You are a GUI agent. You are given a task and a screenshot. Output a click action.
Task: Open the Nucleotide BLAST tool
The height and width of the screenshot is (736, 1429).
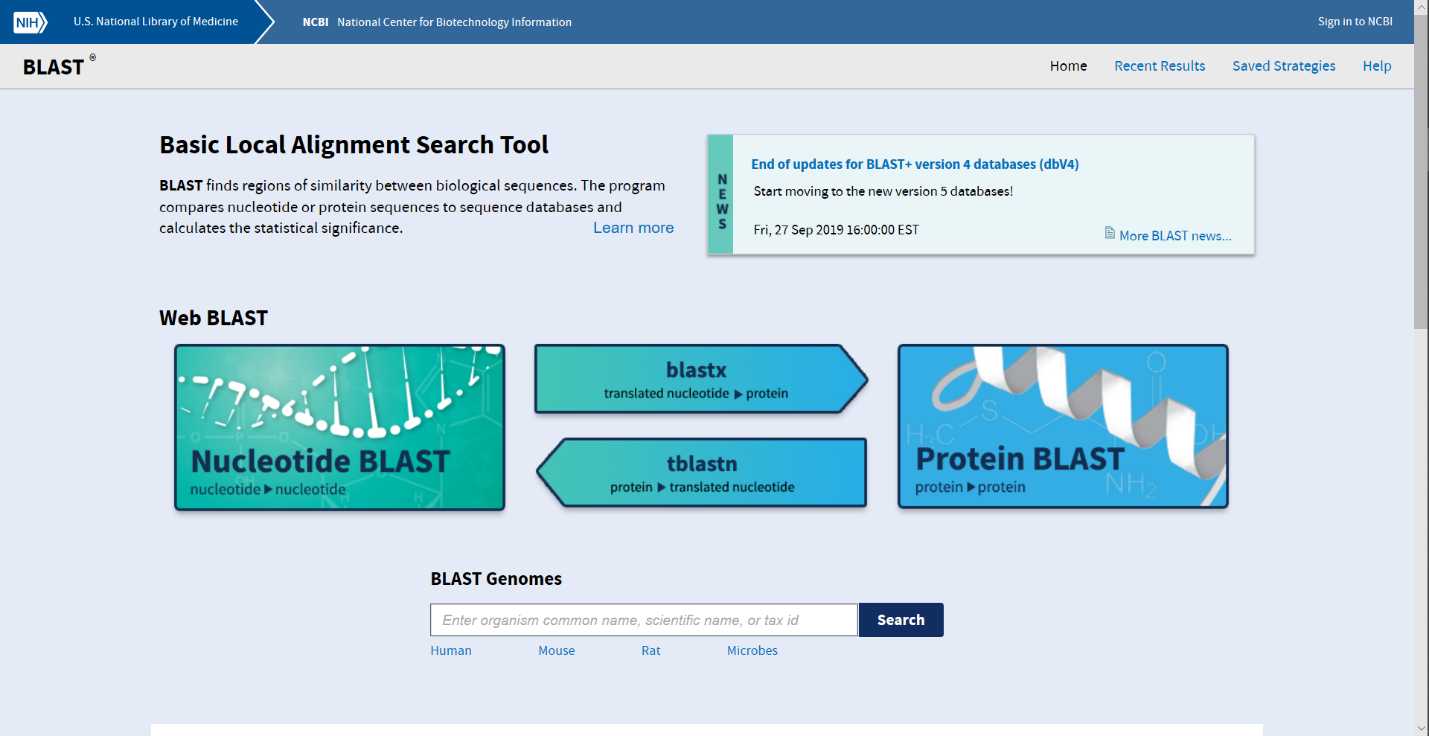[x=339, y=427]
